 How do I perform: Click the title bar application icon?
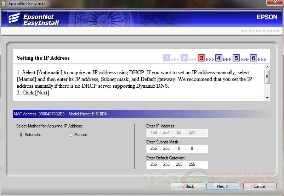4,4
